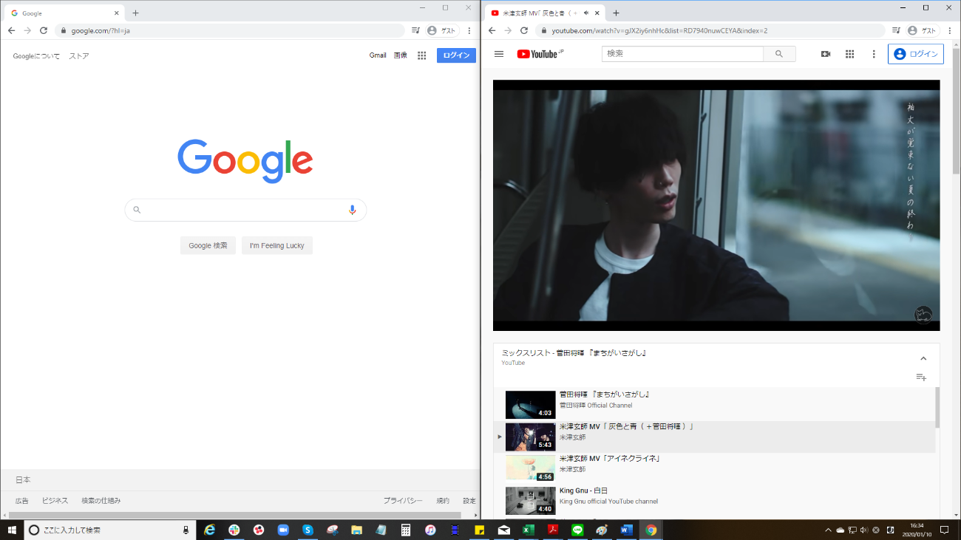
Task: Open iTunes from the taskbar
Action: [x=430, y=530]
